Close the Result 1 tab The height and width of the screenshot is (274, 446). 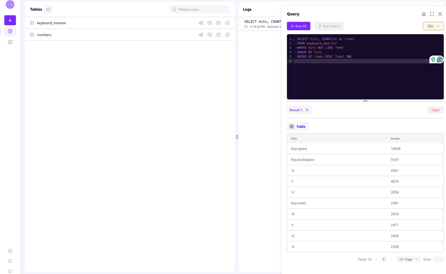307,110
